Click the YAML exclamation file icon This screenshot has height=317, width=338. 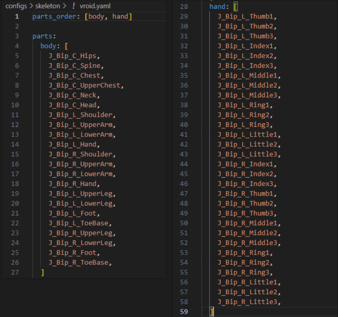(73, 6)
